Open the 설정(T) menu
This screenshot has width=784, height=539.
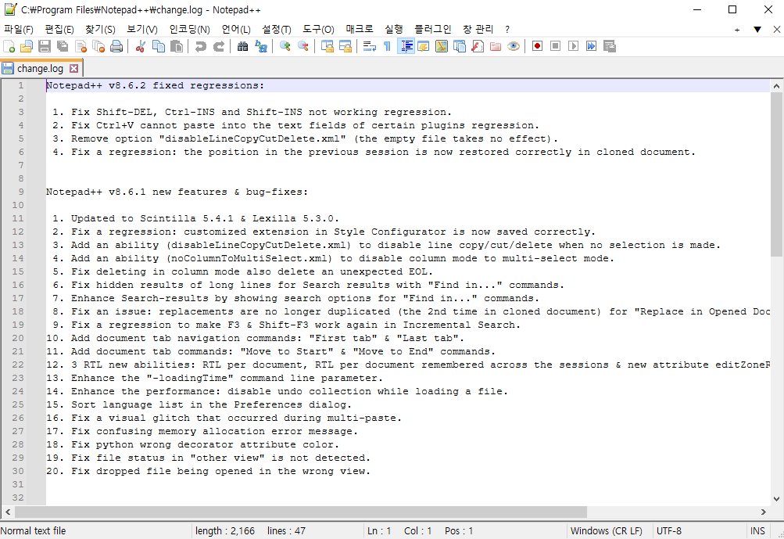(277, 30)
